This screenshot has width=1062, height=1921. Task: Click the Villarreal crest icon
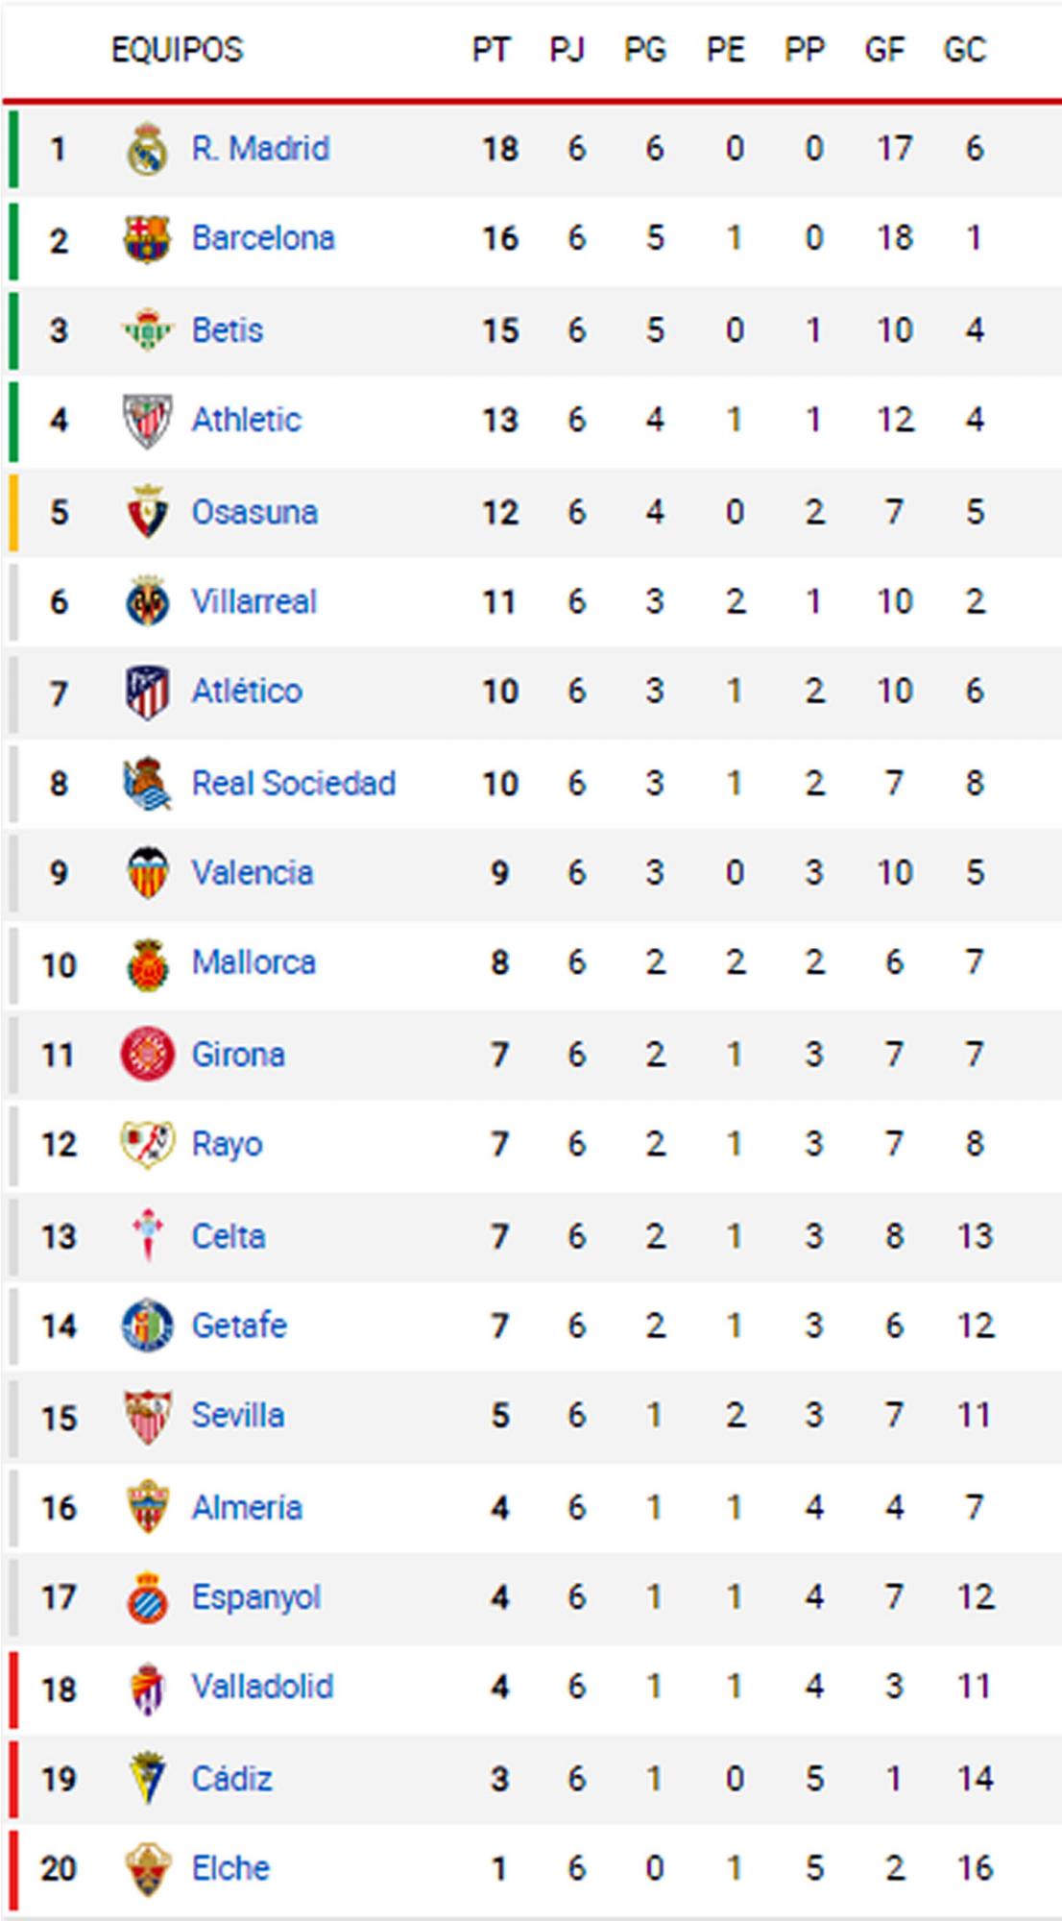coord(148,602)
